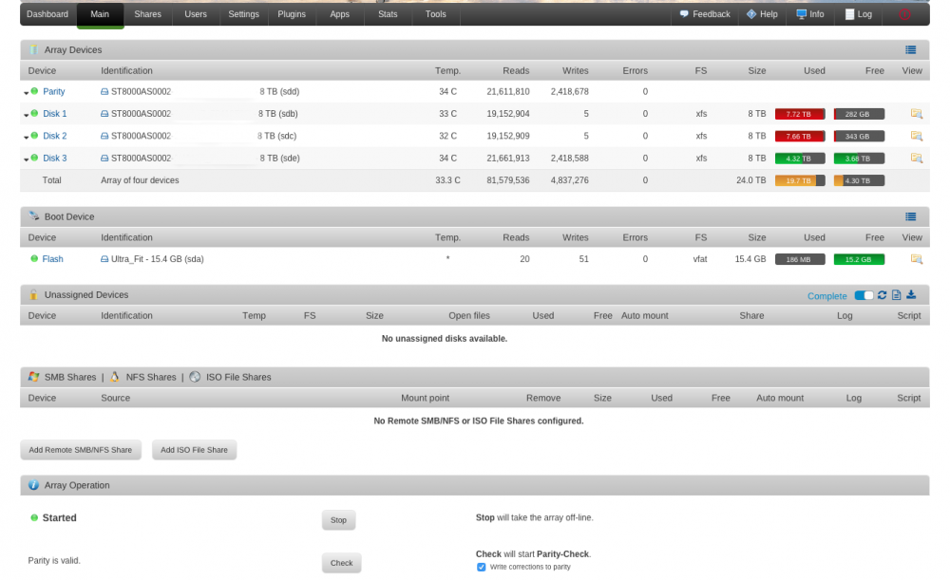Expand the Parity device dropdown arrow
The width and height of the screenshot is (950, 580).
[26, 93]
